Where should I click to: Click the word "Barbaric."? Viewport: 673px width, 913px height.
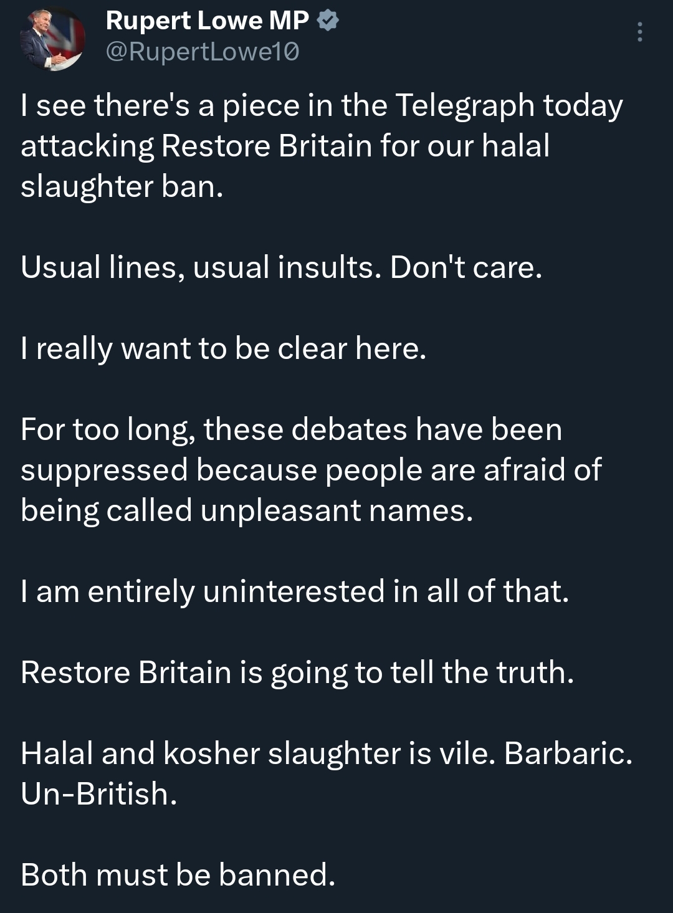568,753
